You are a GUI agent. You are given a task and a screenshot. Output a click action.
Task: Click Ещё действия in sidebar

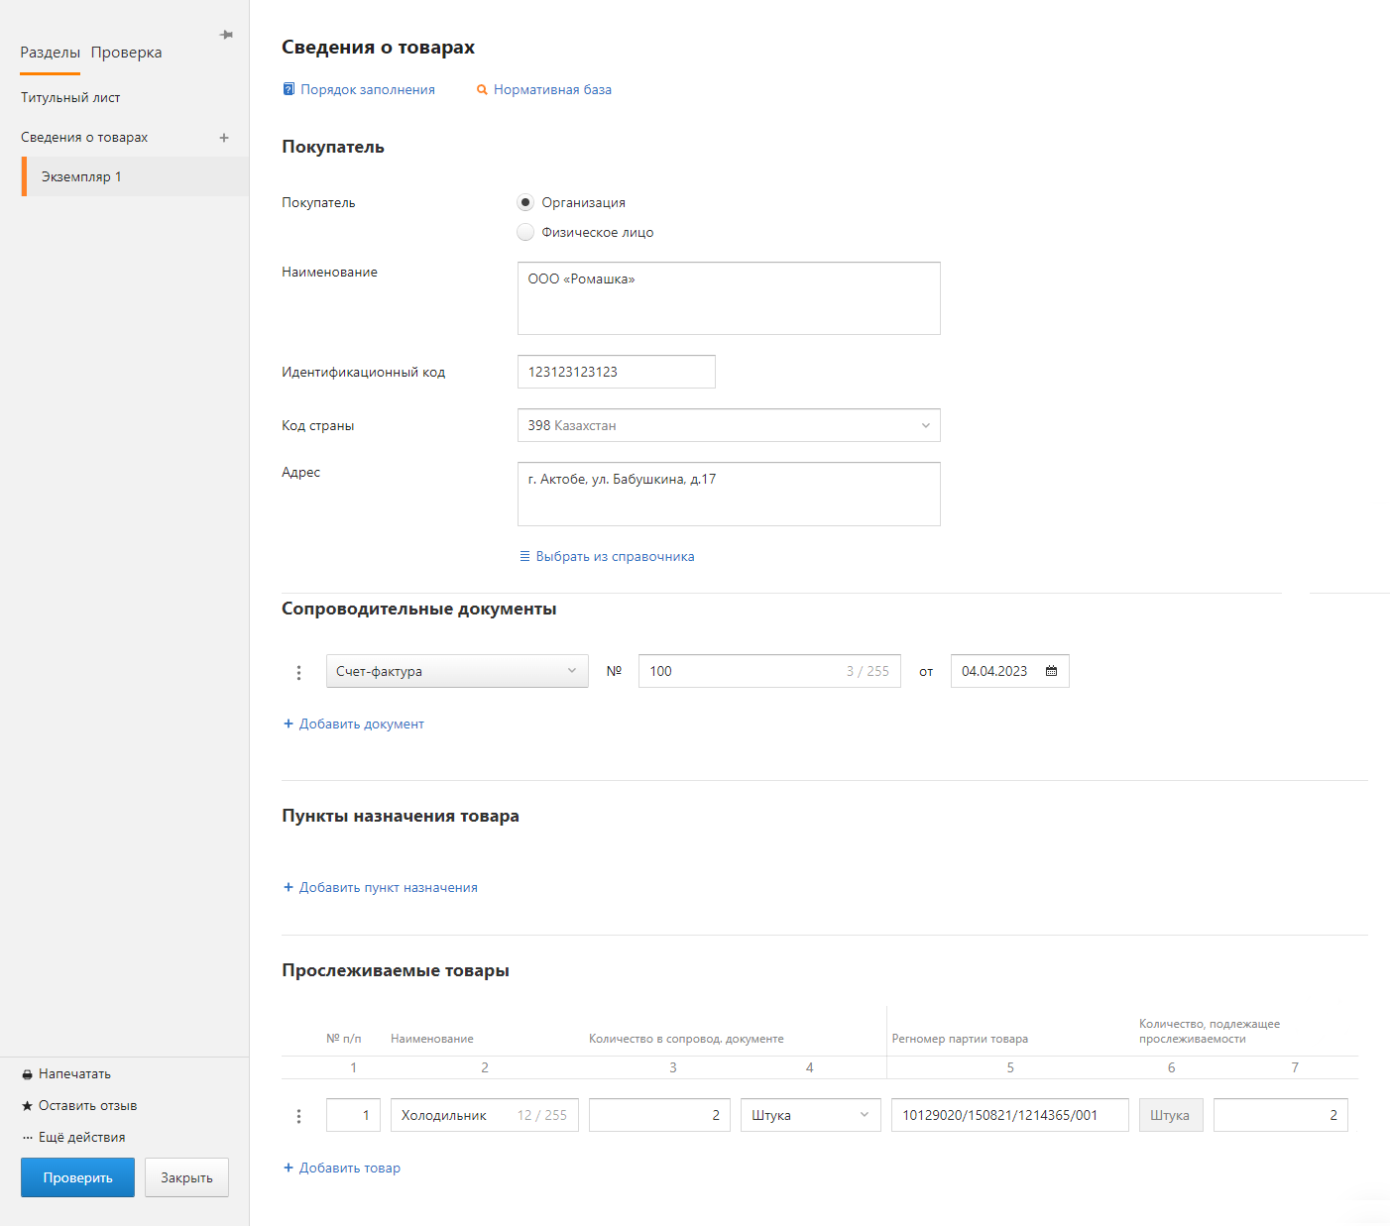pyautogui.click(x=82, y=1138)
